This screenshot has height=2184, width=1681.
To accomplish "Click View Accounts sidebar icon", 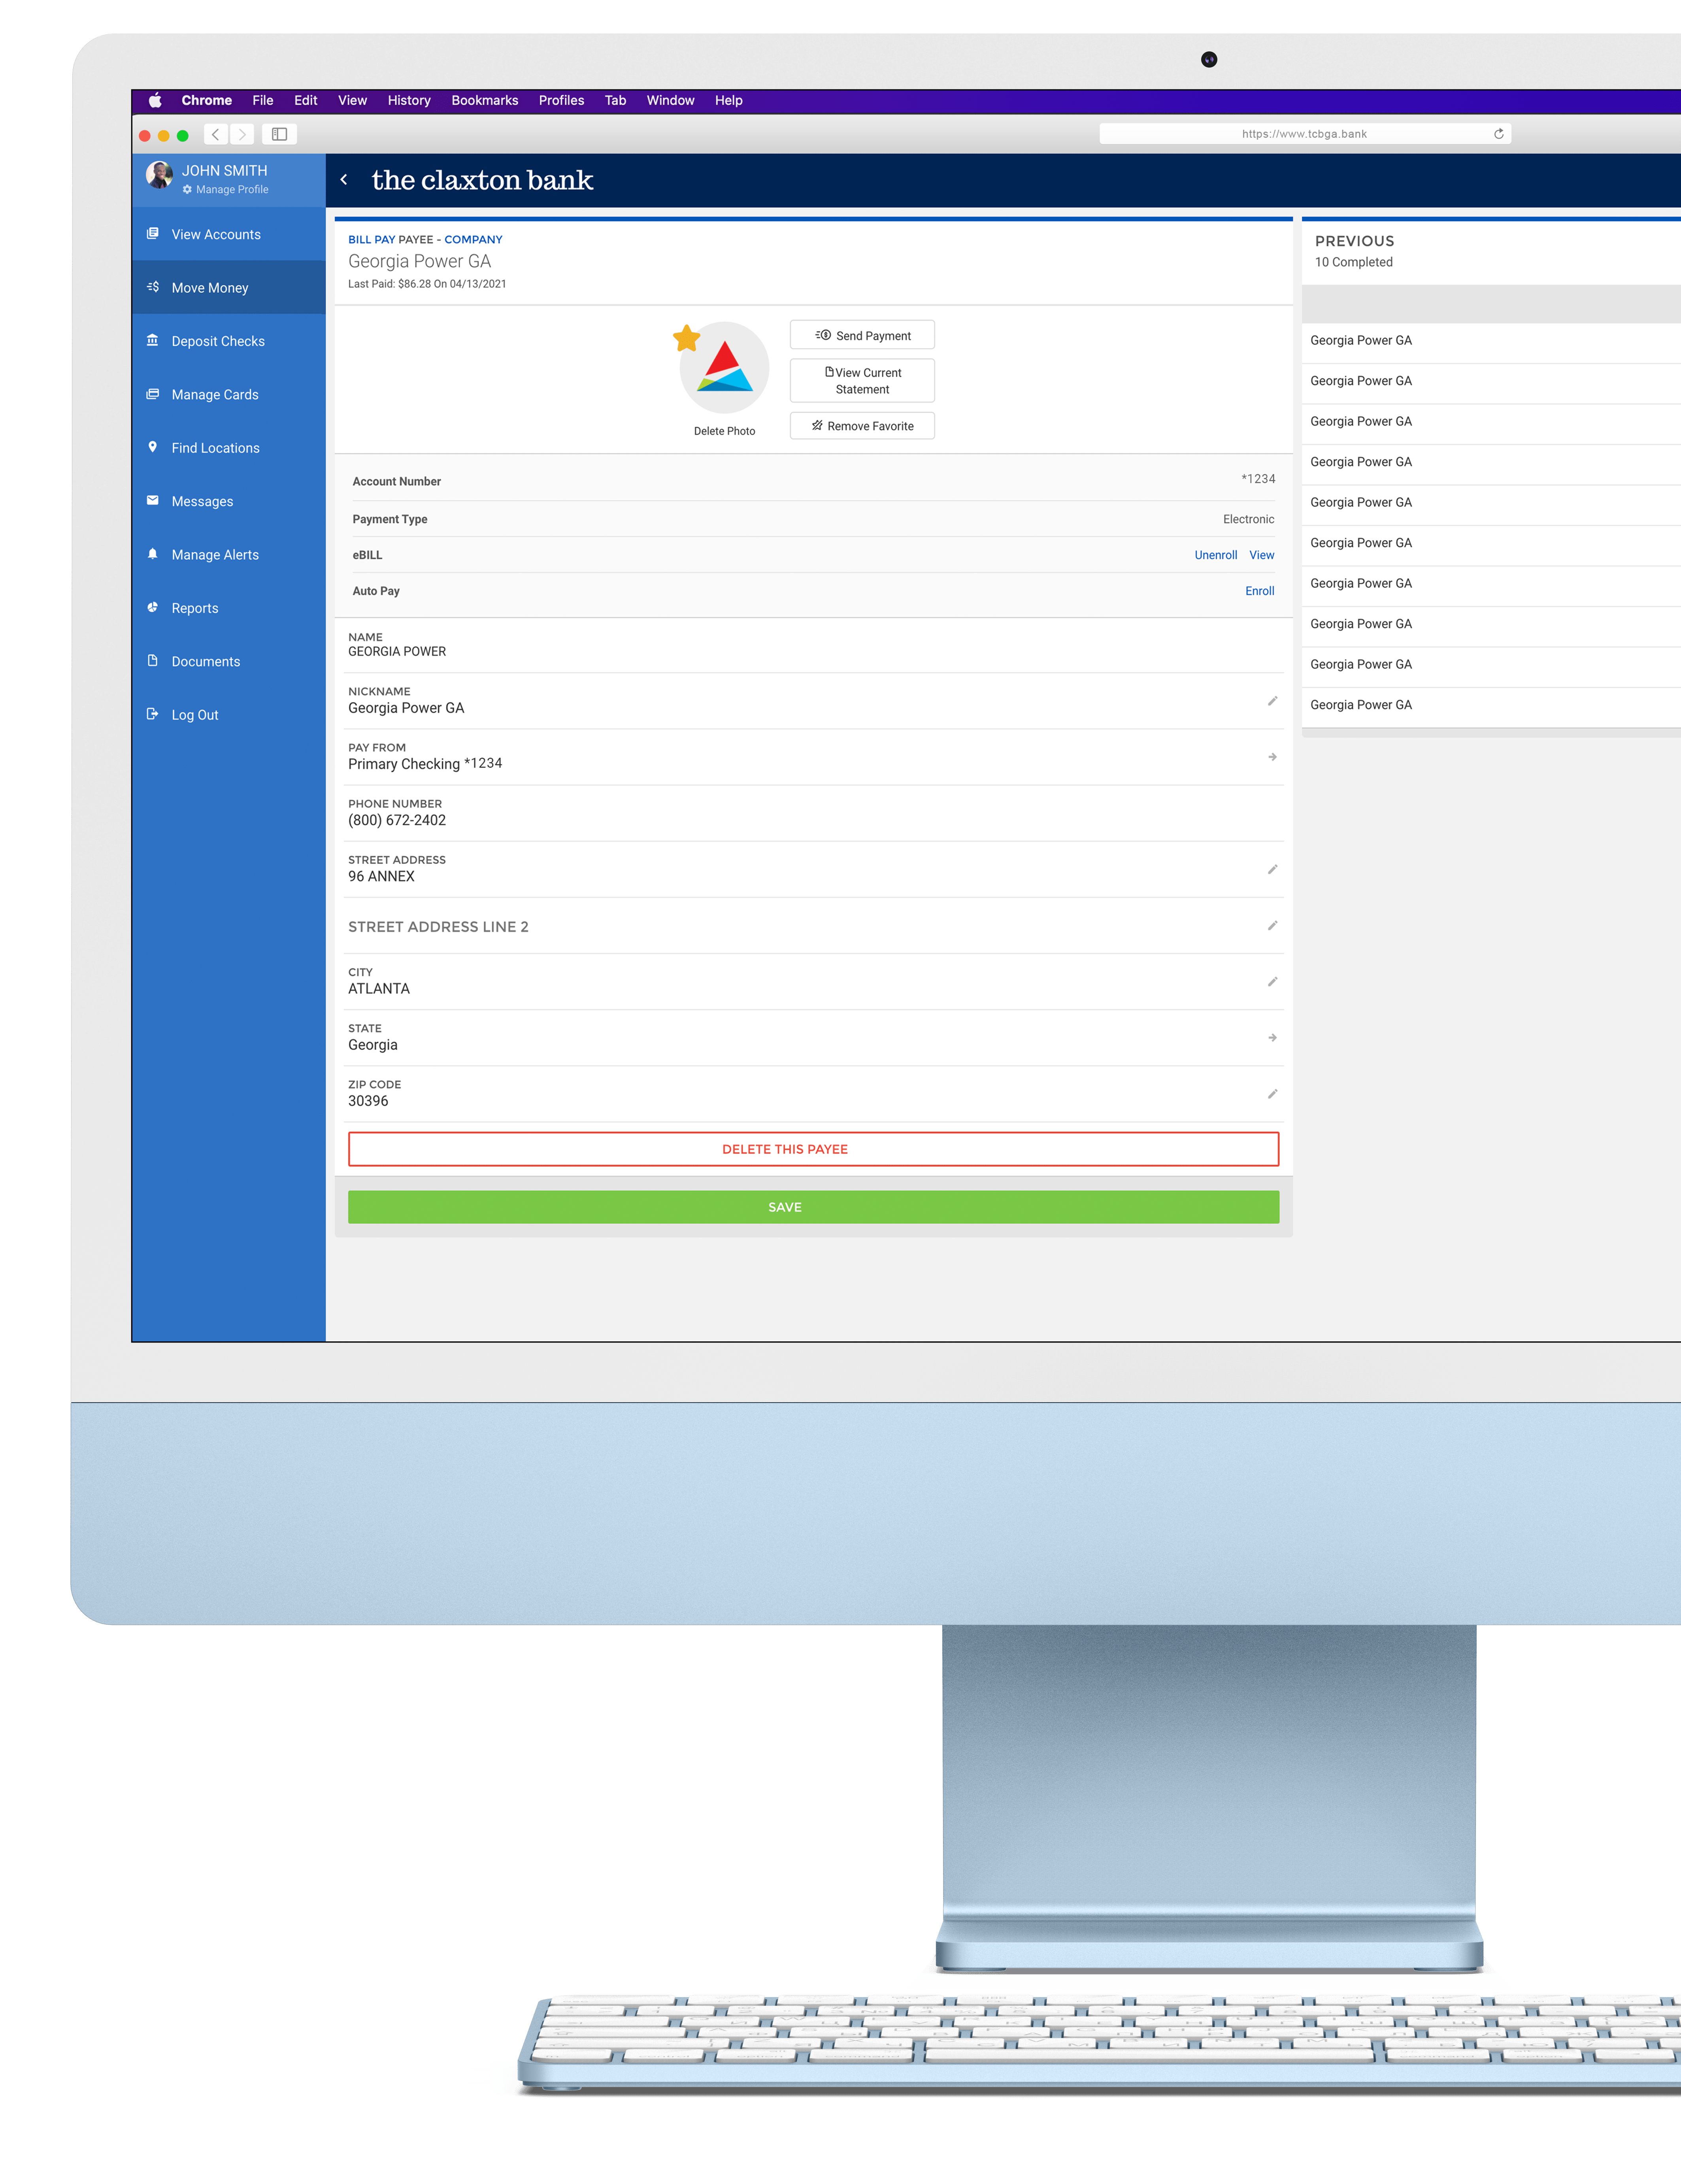I will pyautogui.click(x=157, y=233).
